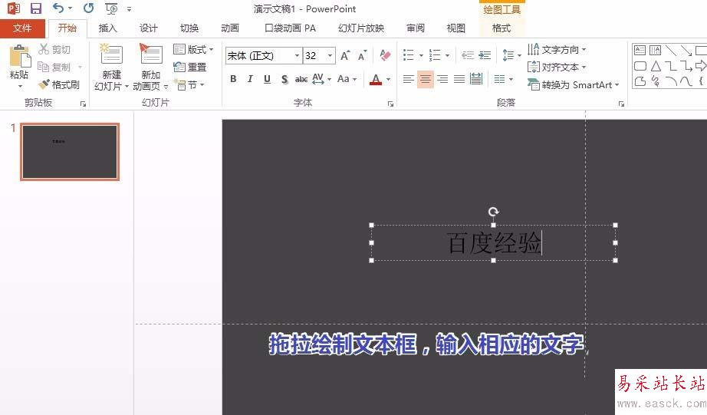Open the font size dropdown showing 32
Image resolution: width=707 pixels, height=415 pixels.
pyautogui.click(x=330, y=55)
